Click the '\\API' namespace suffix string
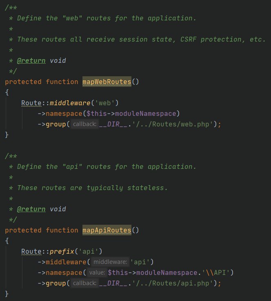 (216, 272)
